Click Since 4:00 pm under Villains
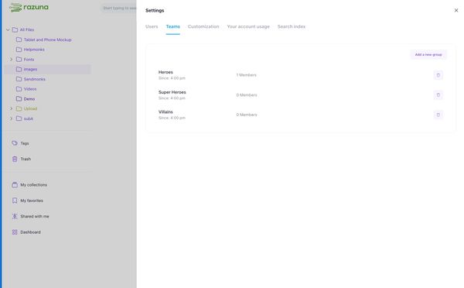464x288 pixels. pos(172,118)
